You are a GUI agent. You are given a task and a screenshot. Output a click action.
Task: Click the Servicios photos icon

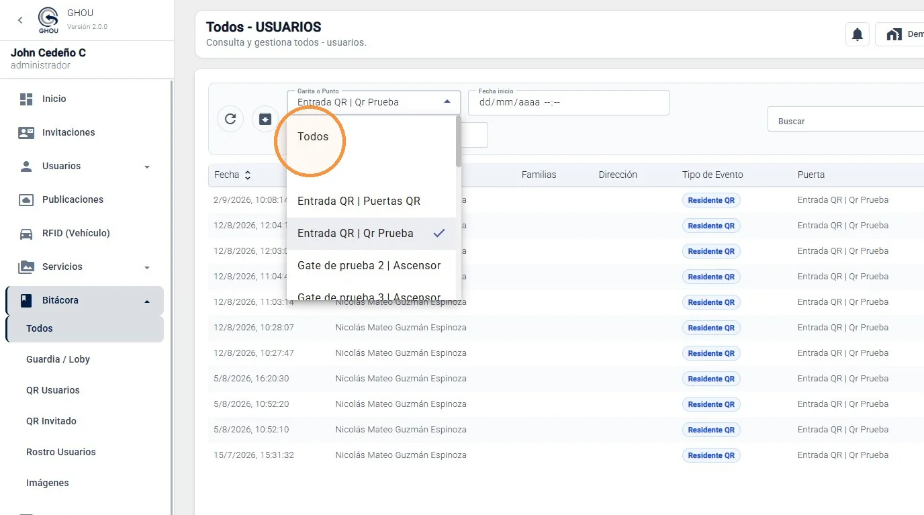(x=26, y=267)
